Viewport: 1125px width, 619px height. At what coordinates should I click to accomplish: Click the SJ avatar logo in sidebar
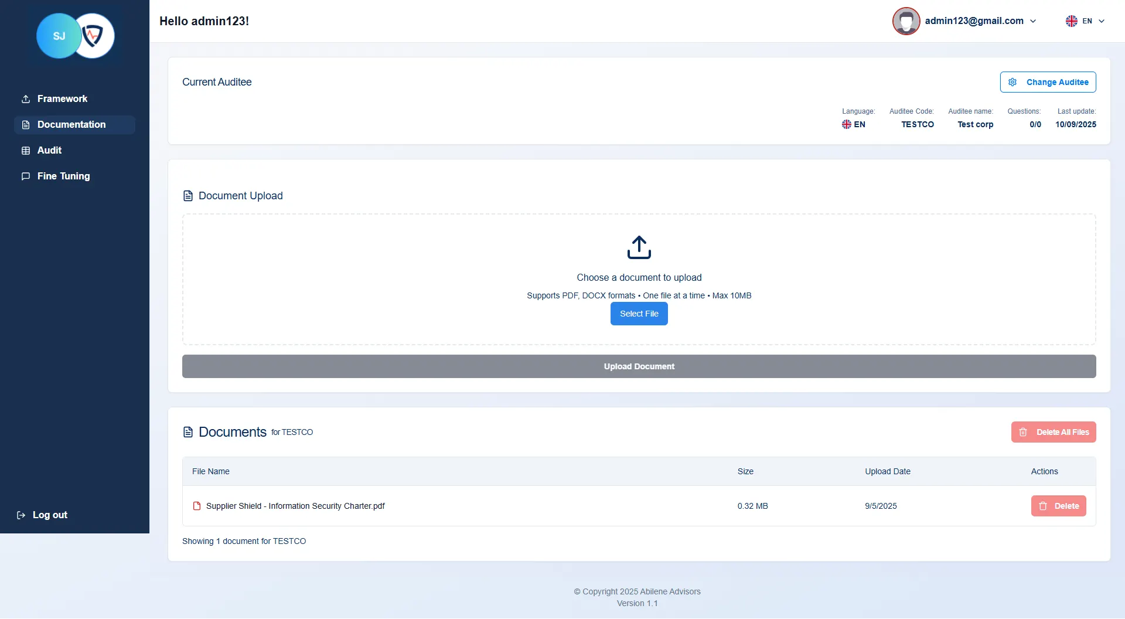pos(58,36)
